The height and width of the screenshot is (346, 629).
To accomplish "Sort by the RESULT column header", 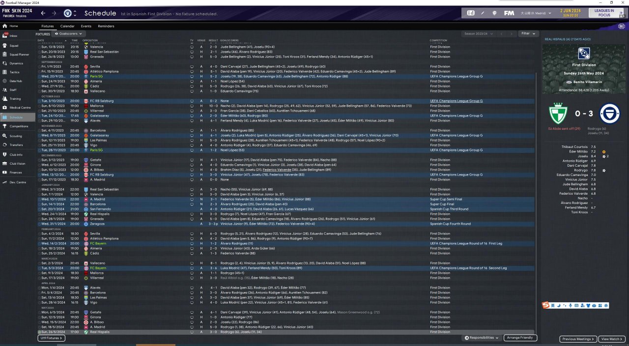I will click(x=213, y=40).
